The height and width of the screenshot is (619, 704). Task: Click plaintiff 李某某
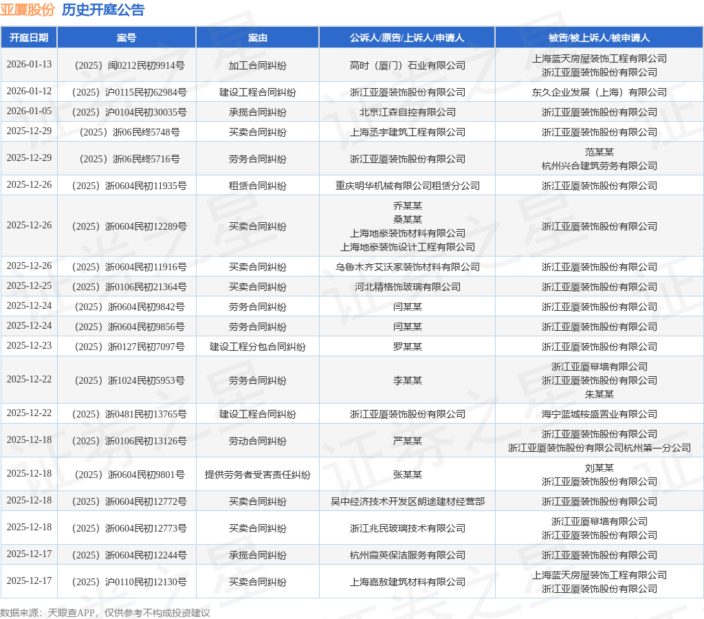407,380
